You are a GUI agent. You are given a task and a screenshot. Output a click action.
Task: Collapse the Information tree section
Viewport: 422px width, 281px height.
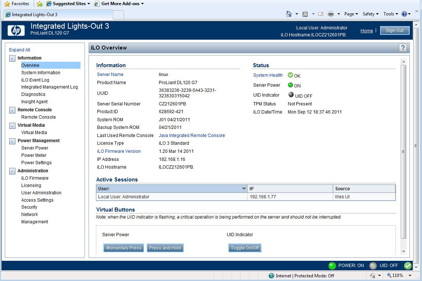pos(12,58)
